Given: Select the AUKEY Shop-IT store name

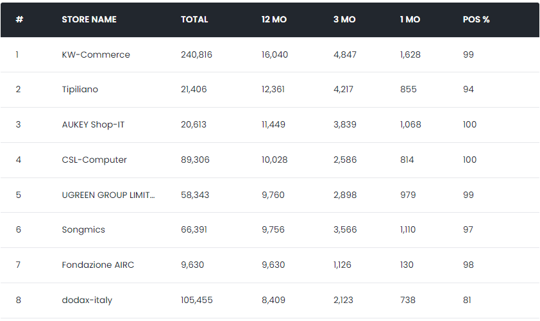Looking at the screenshot, I should point(93,124).
